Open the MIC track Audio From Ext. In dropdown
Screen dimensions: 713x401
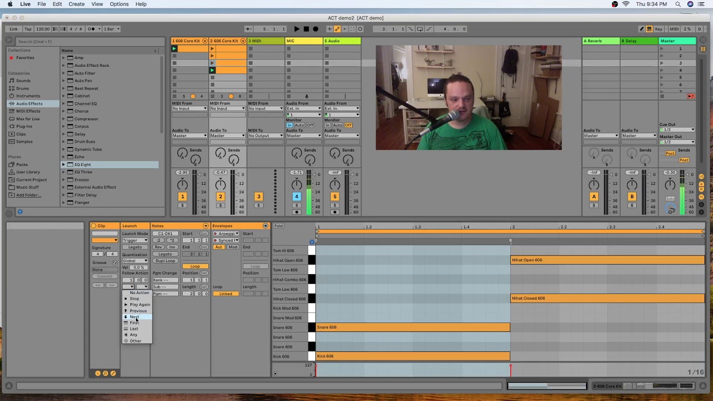pos(304,108)
